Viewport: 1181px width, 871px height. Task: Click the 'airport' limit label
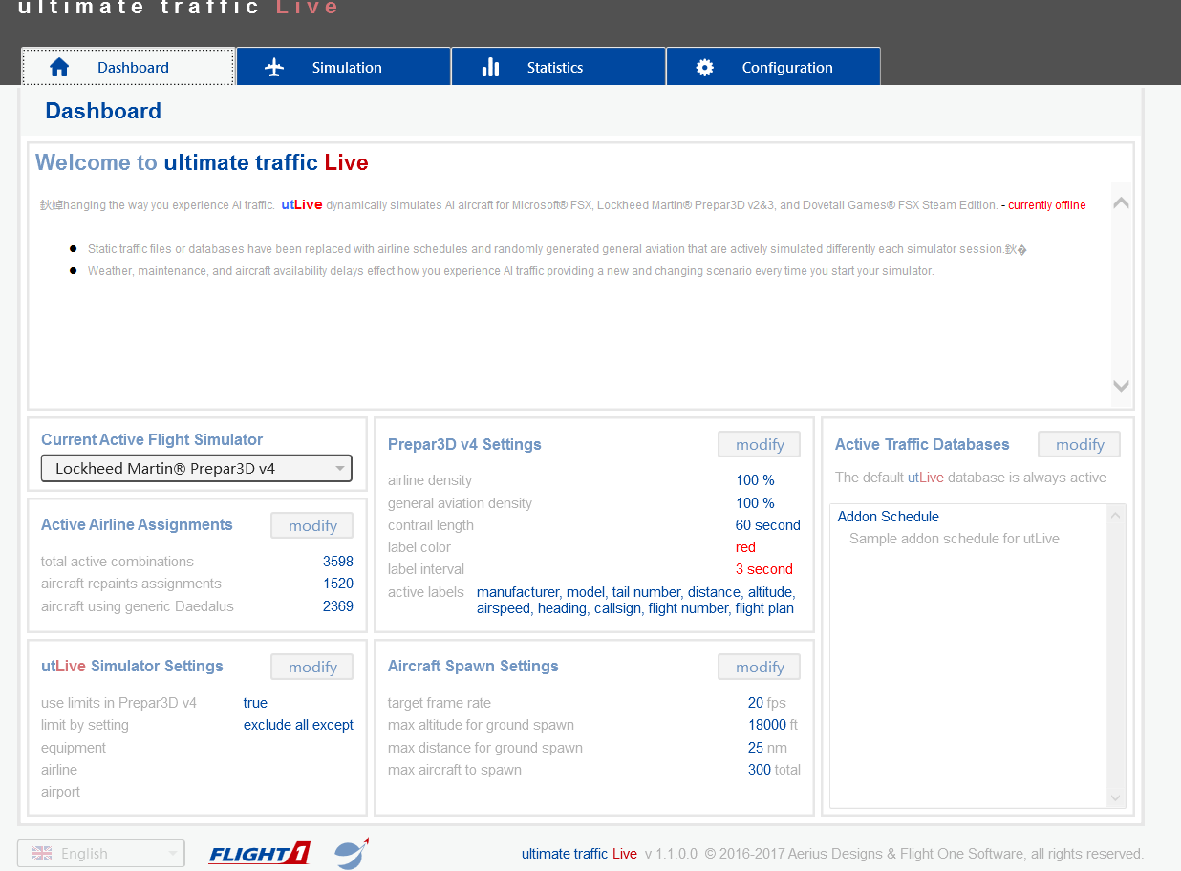pos(61,792)
